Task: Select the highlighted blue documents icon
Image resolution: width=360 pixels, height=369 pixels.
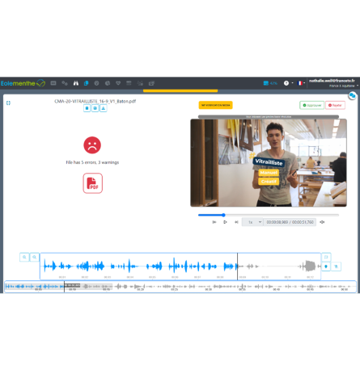Action: [x=86, y=83]
